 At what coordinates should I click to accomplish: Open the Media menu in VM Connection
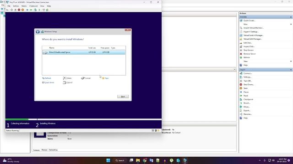pyautogui.click(x=24, y=6)
